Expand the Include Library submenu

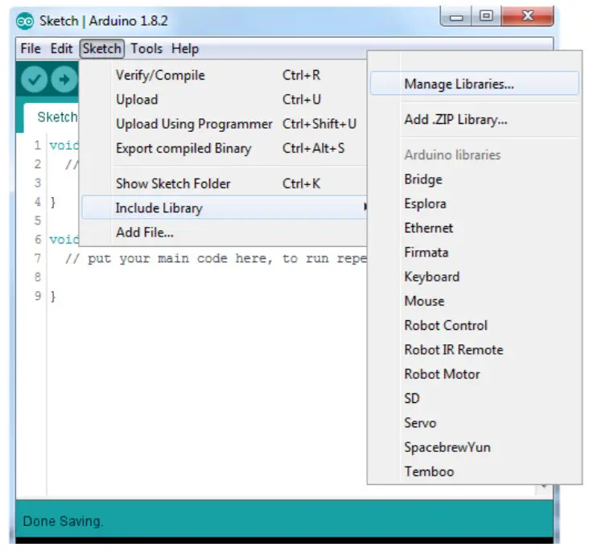tap(224, 208)
